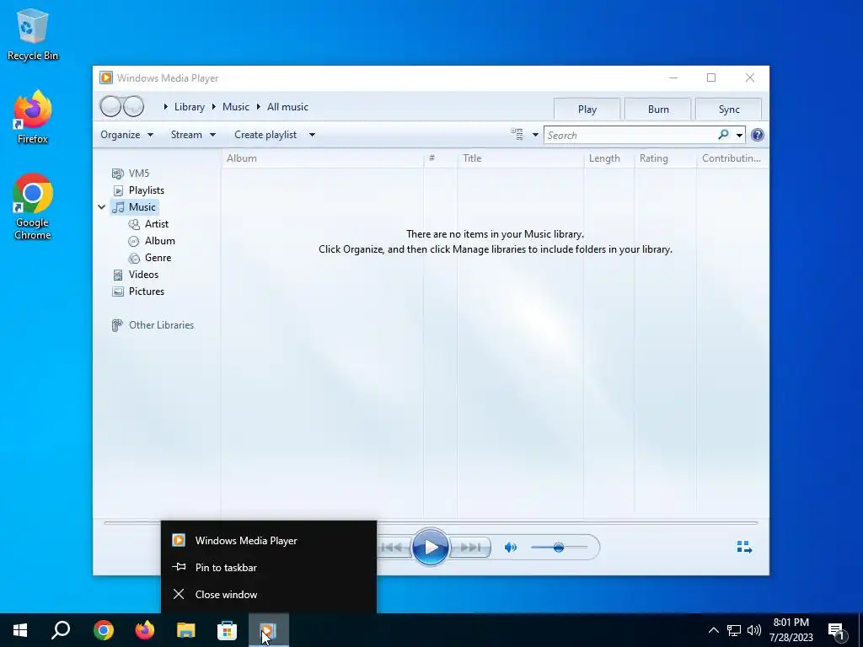Click the round Play button
Image resolution: width=863 pixels, height=647 pixels.
click(x=431, y=547)
